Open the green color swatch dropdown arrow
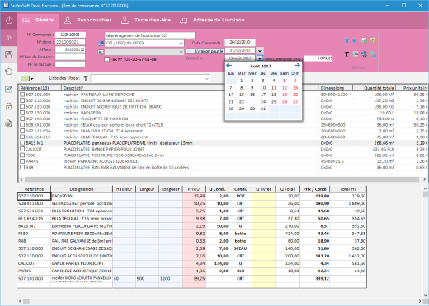Screen dimensions: 429x306 pos(32,79)
